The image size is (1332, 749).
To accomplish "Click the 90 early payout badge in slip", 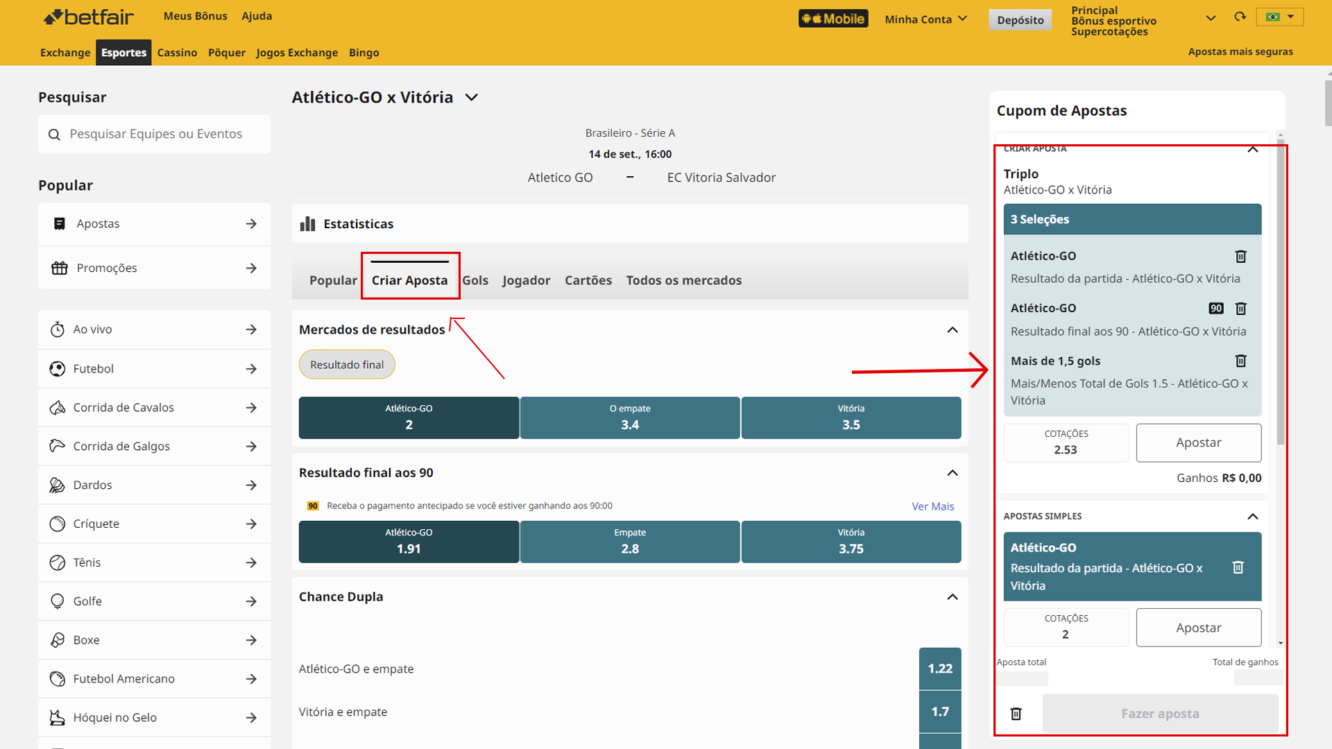I will tap(1216, 309).
